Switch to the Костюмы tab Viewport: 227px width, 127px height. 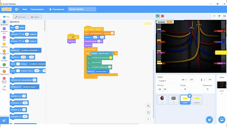pyautogui.click(x=20, y=17)
